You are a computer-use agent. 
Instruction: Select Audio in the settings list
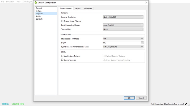[x=46, y=16]
